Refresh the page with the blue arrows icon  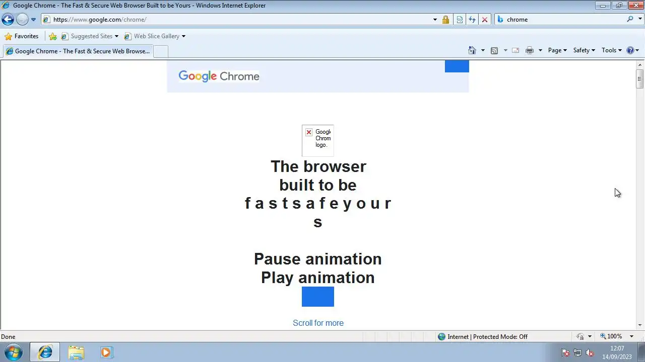472,20
